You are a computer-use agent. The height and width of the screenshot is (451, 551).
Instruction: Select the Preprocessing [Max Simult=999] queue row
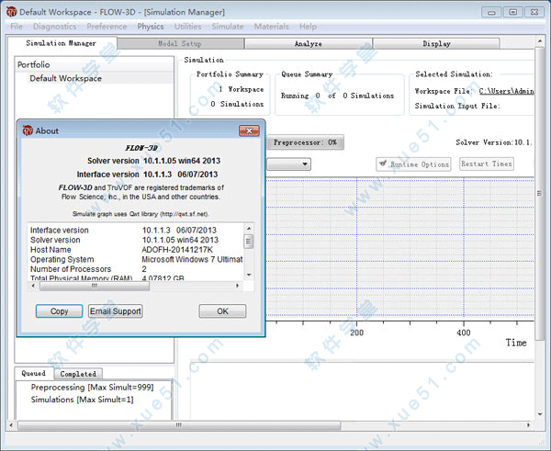click(93, 387)
